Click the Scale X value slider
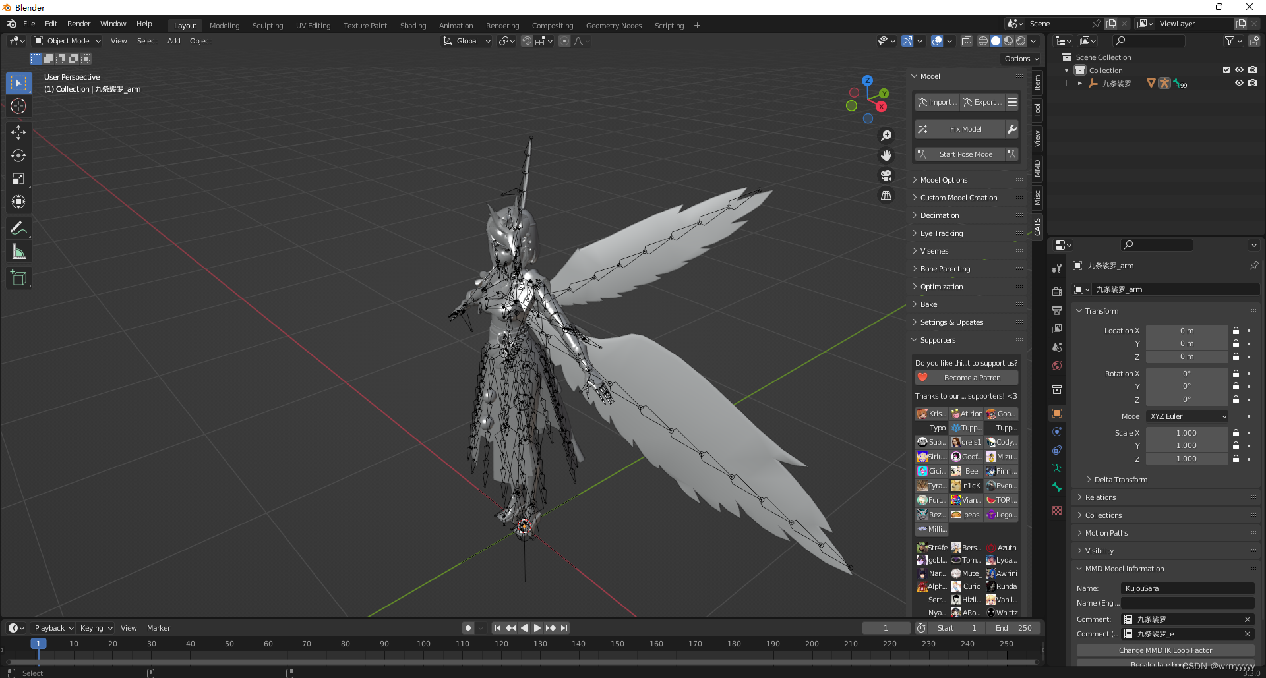 pos(1186,432)
